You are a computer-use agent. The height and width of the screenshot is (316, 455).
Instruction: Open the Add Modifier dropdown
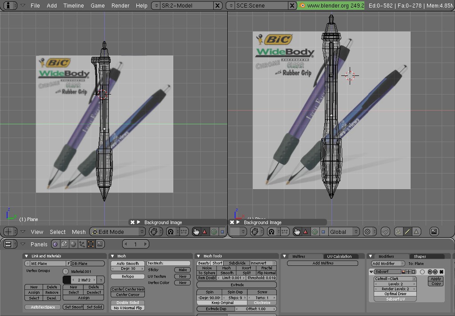pos(388,264)
